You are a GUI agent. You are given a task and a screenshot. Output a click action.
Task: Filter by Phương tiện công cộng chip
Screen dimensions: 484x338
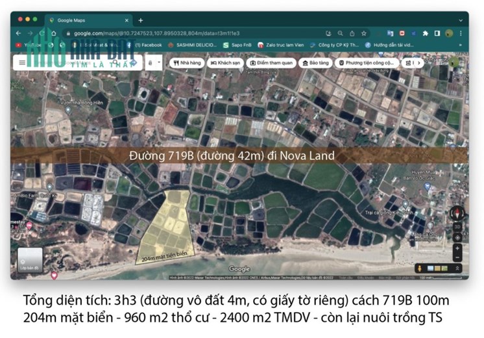pos(367,63)
